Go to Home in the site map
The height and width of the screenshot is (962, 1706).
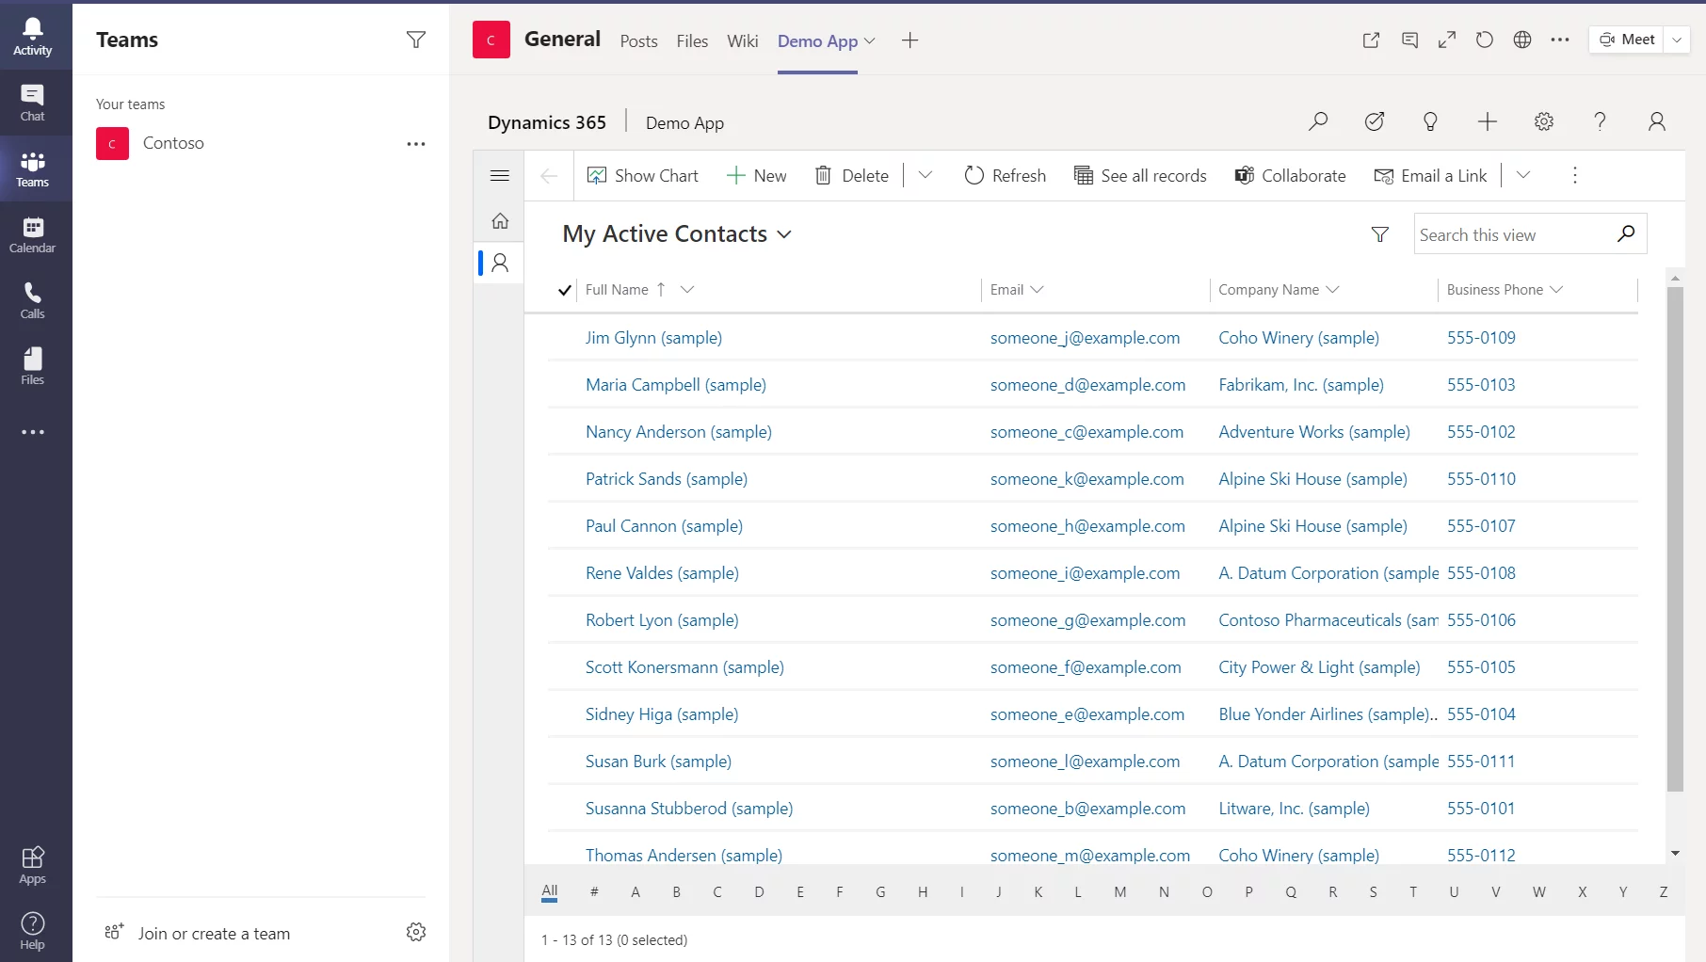click(x=500, y=220)
